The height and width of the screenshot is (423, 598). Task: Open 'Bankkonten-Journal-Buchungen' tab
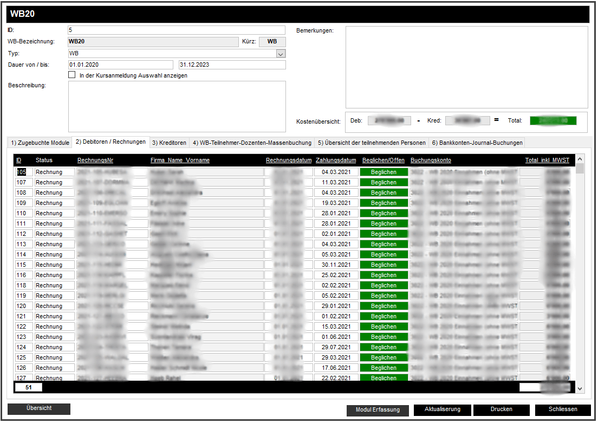tap(477, 143)
